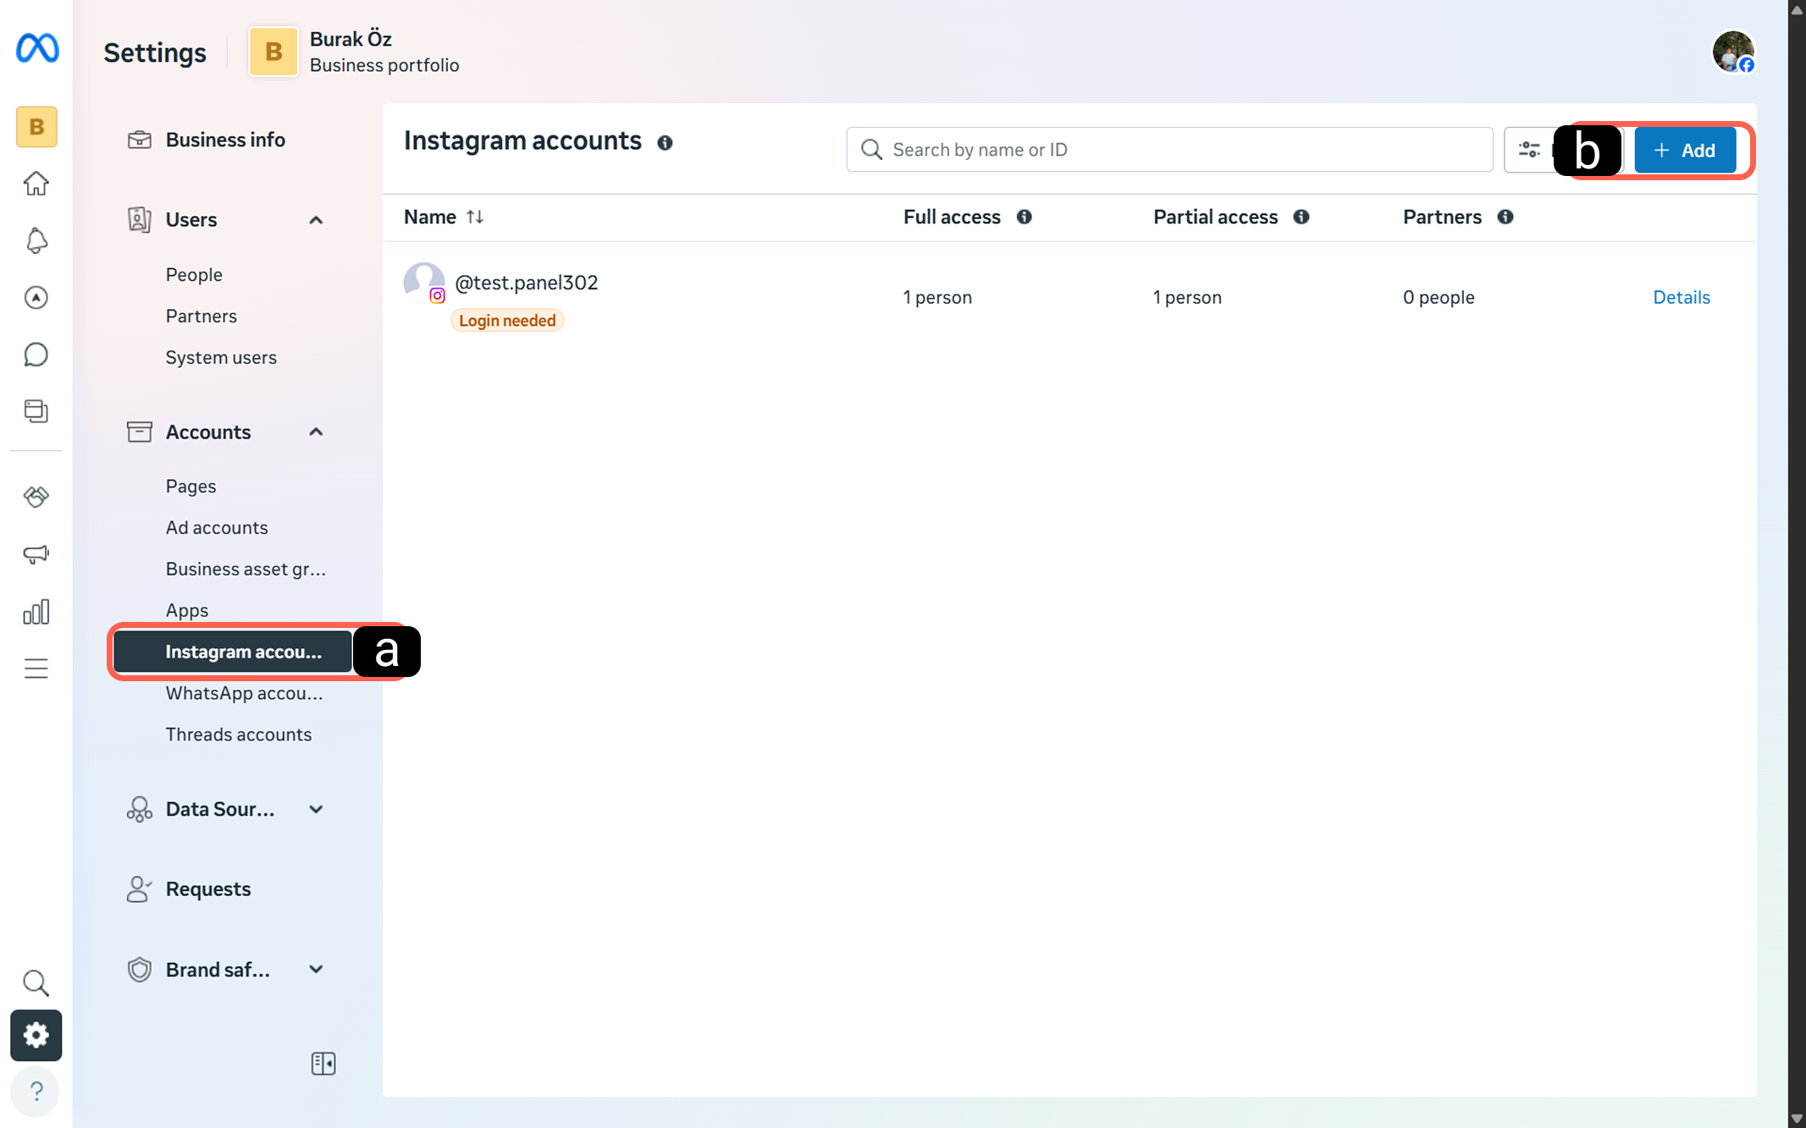Click the Partial access info icon
The image size is (1806, 1128).
(1301, 217)
